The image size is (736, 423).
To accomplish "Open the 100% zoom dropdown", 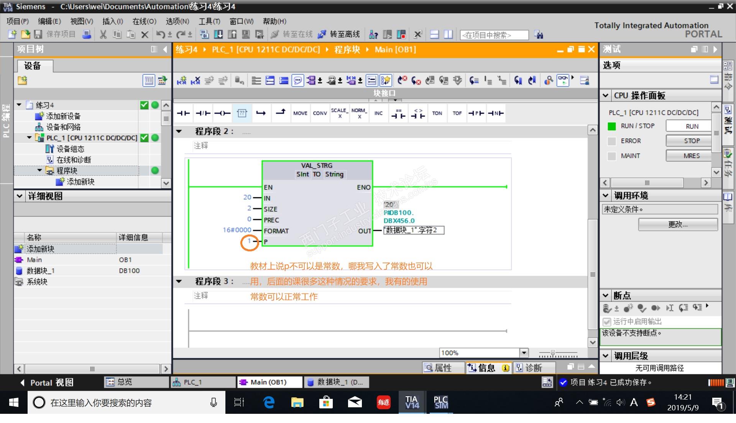I will [524, 352].
